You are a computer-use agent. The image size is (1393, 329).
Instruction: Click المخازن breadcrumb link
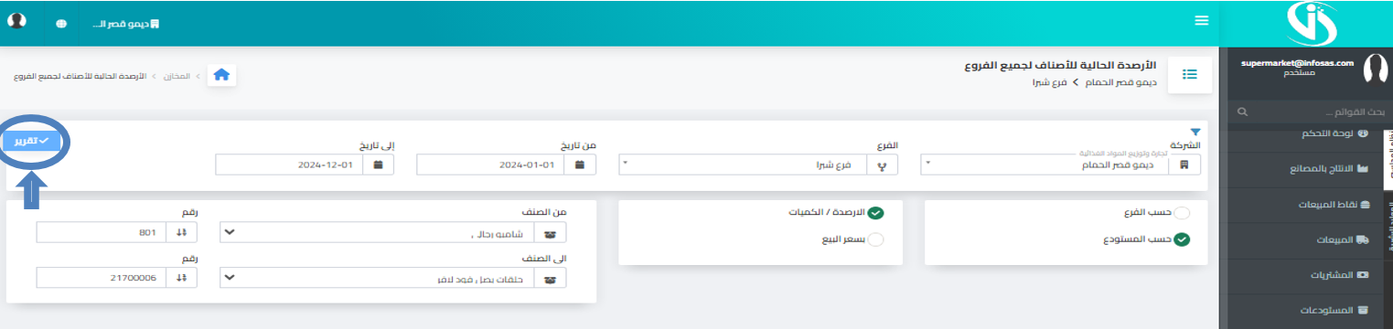tap(177, 75)
